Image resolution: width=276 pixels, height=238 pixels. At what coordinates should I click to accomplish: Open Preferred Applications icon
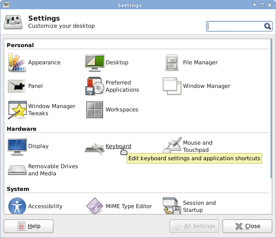tap(95, 86)
